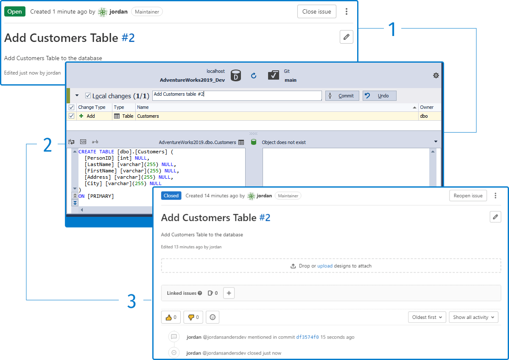This screenshot has height=360, width=509.
Task: Open the dropdown arrow right of Object does not exist
Action: pos(436,142)
